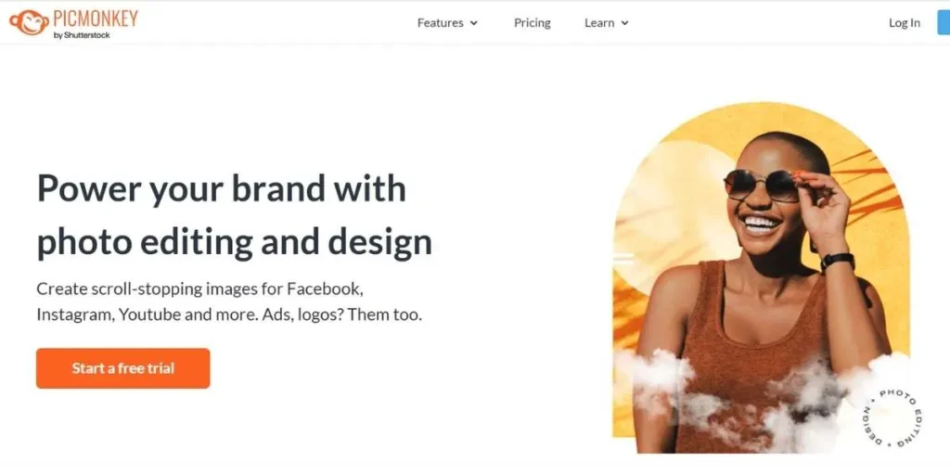Click the PicMonkey monkey face logo
This screenshot has height=475, width=950.
pos(29,22)
